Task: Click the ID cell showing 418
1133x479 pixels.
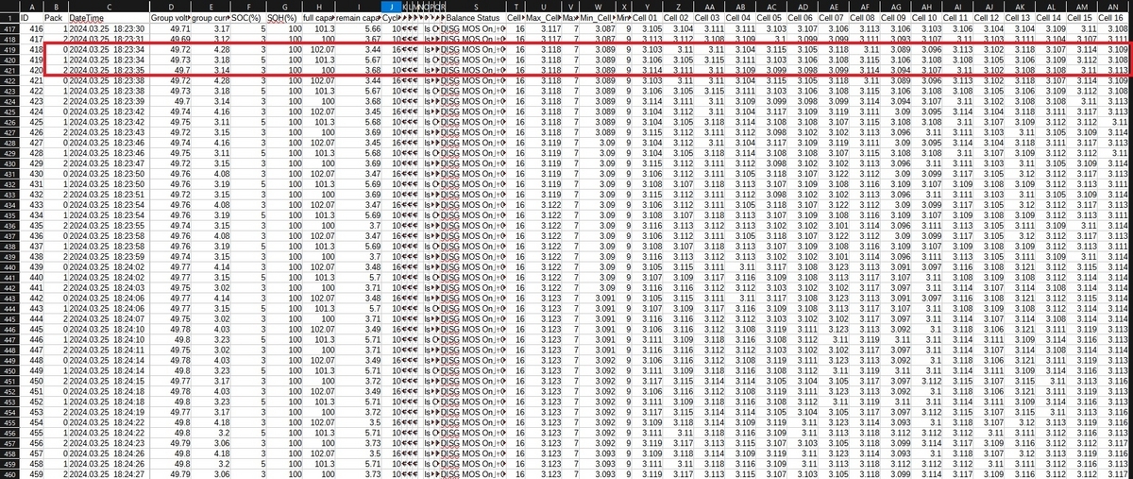Action: (x=33, y=49)
